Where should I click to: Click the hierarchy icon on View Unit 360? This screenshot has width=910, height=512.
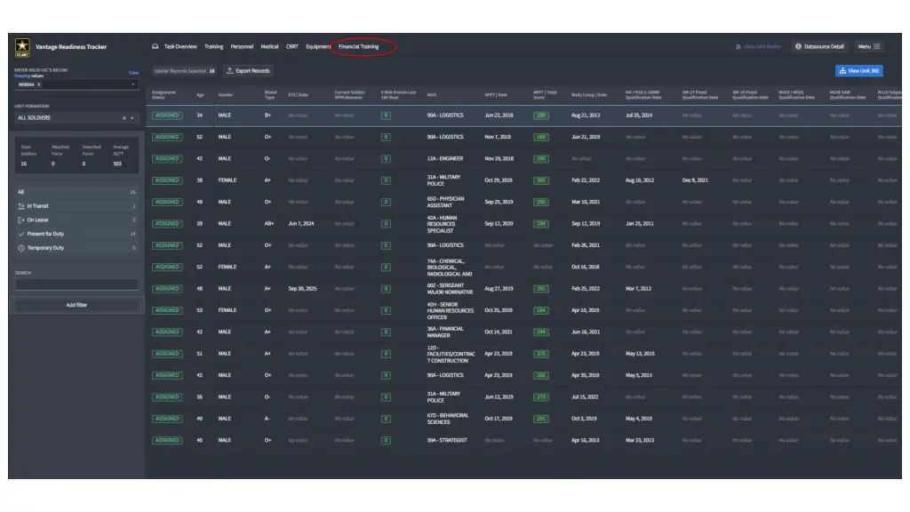[842, 71]
